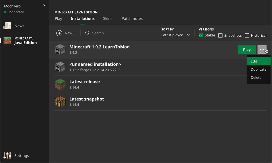272x163 pixels.
Task: Click the News newspaper icon in sidebar
Action: (7, 26)
